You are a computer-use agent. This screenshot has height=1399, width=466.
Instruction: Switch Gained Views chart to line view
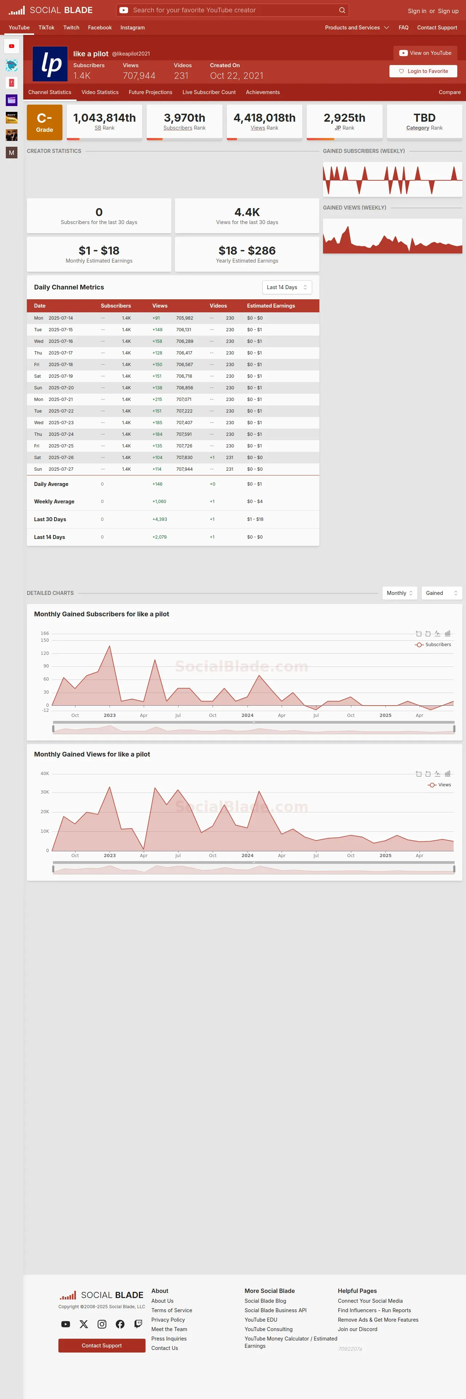(x=438, y=774)
